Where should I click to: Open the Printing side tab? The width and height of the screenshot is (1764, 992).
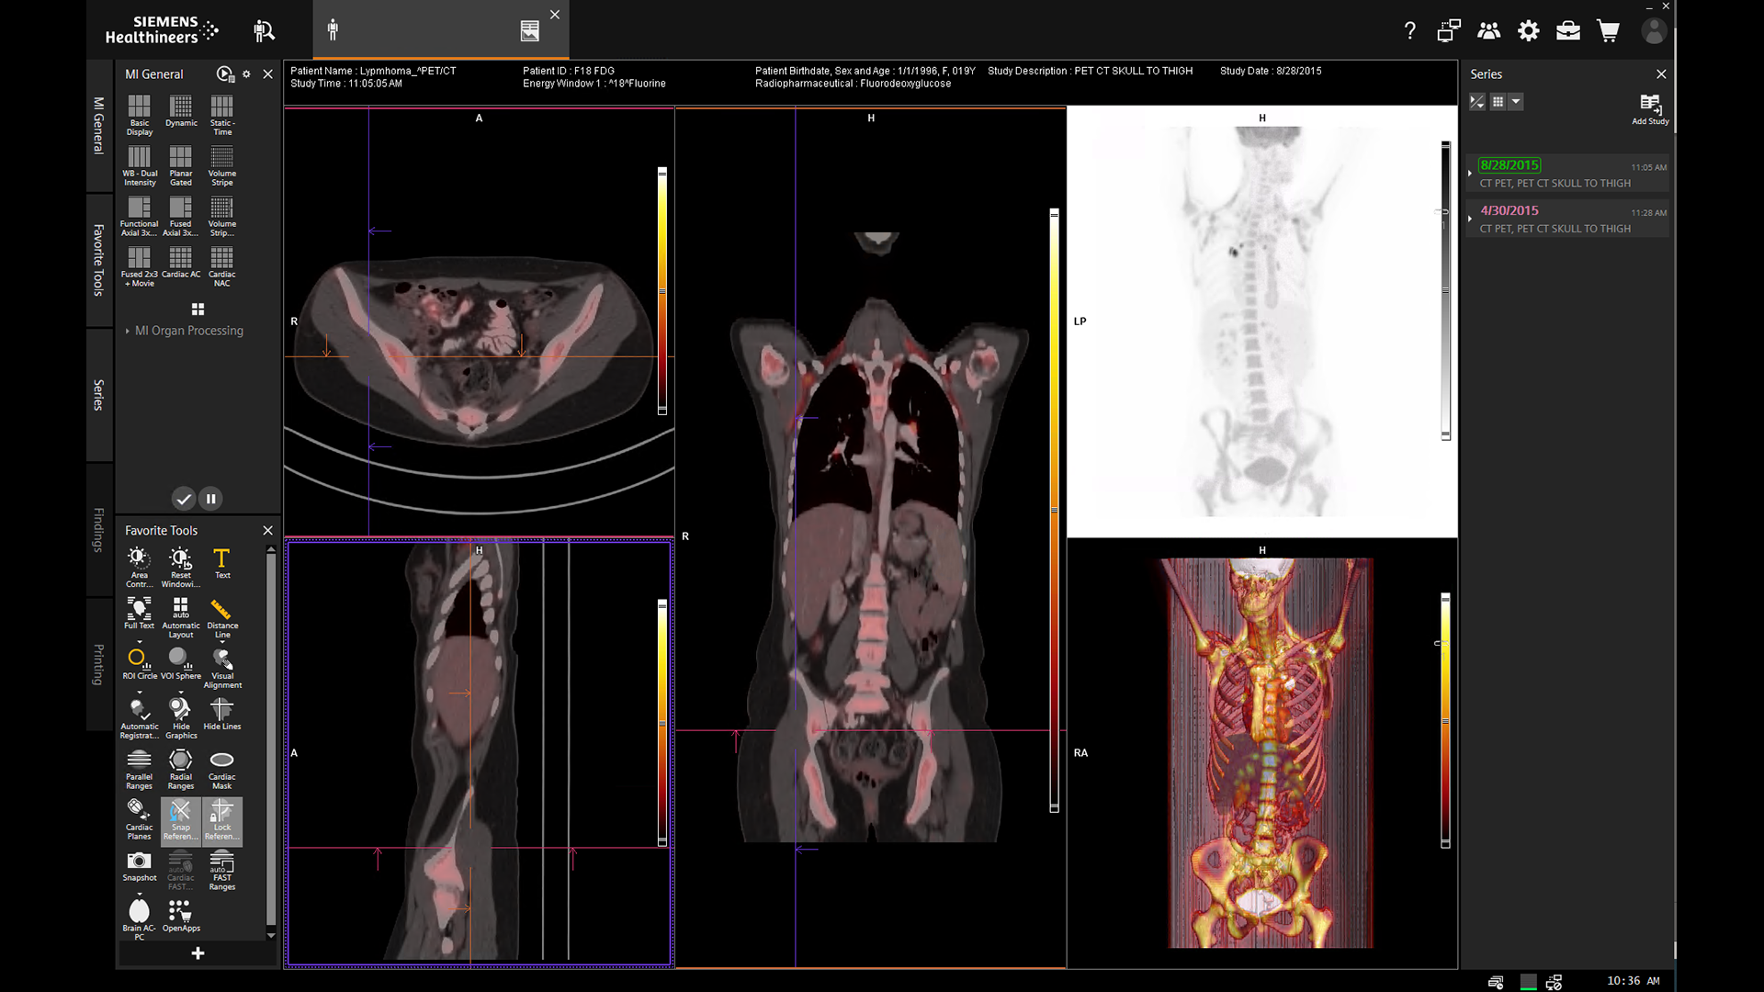98,664
